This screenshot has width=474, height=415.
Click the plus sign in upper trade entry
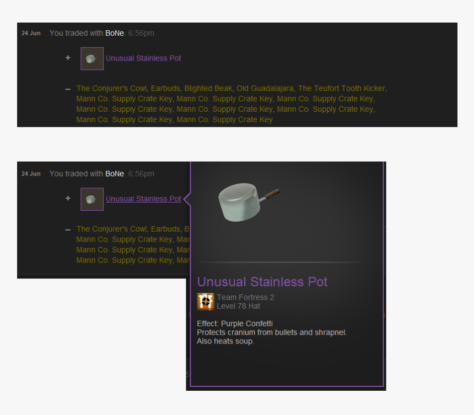68,57
